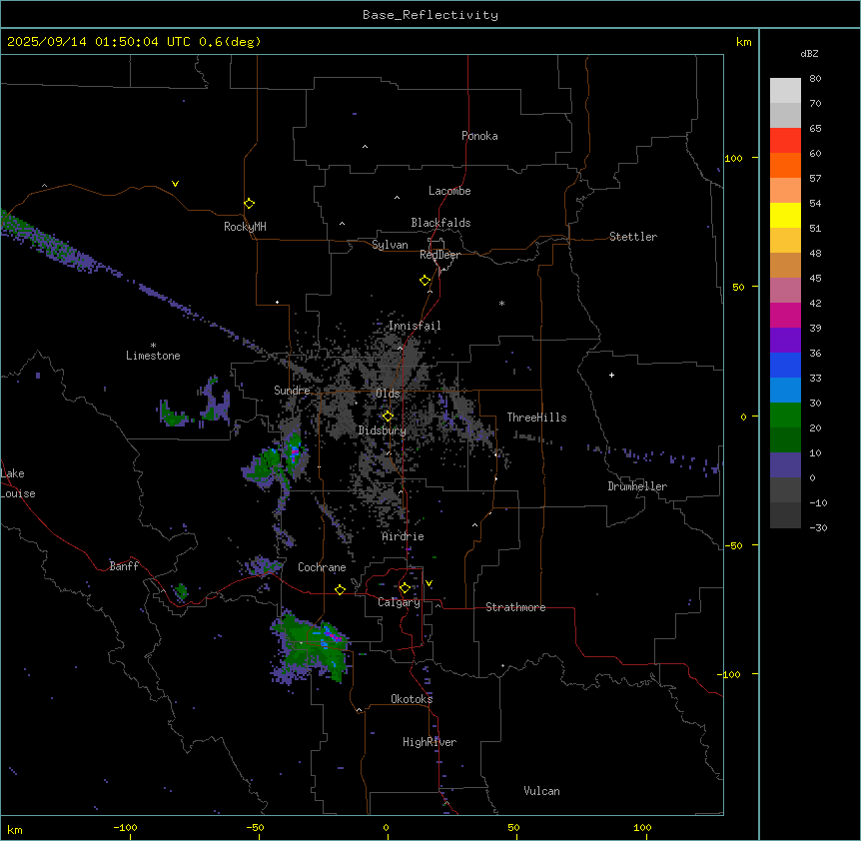Click the Drumheller label
Screen dimensions: 861x841
tap(637, 486)
